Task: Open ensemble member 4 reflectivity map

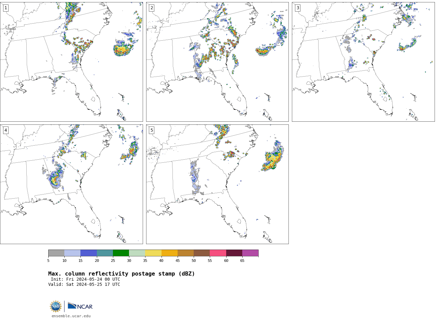Action: (x=71, y=184)
